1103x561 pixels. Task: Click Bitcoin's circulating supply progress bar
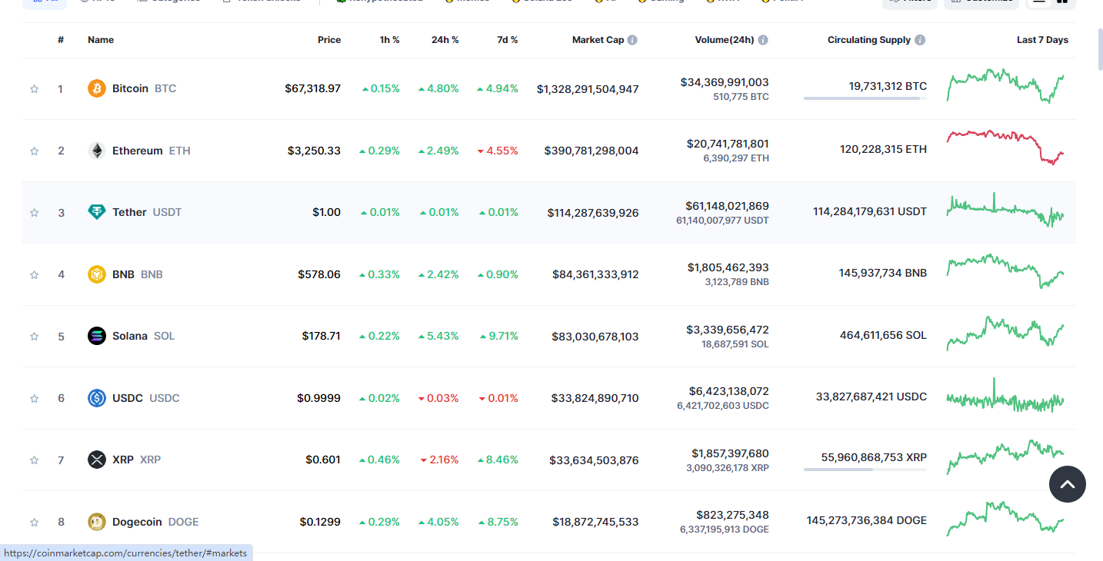pyautogui.click(x=865, y=98)
